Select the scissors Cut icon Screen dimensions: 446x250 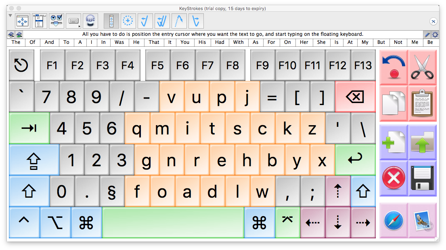tap(422, 65)
